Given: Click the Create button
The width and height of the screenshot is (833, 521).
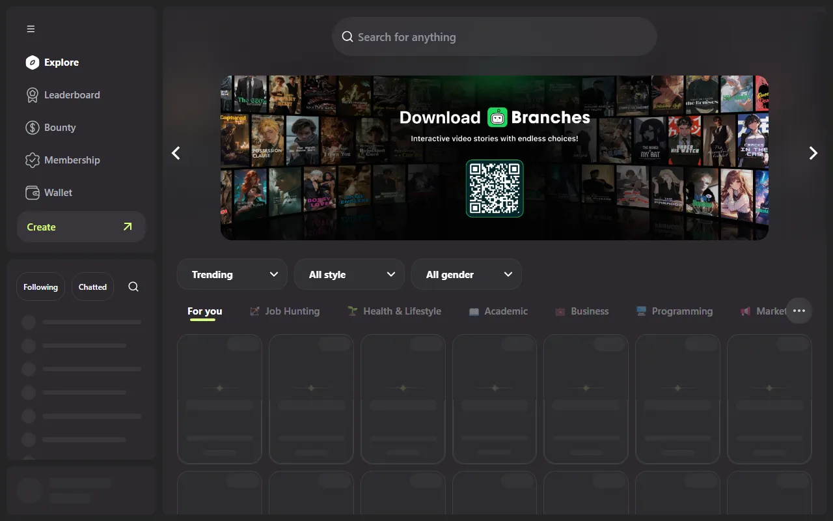Looking at the screenshot, I should tap(81, 227).
